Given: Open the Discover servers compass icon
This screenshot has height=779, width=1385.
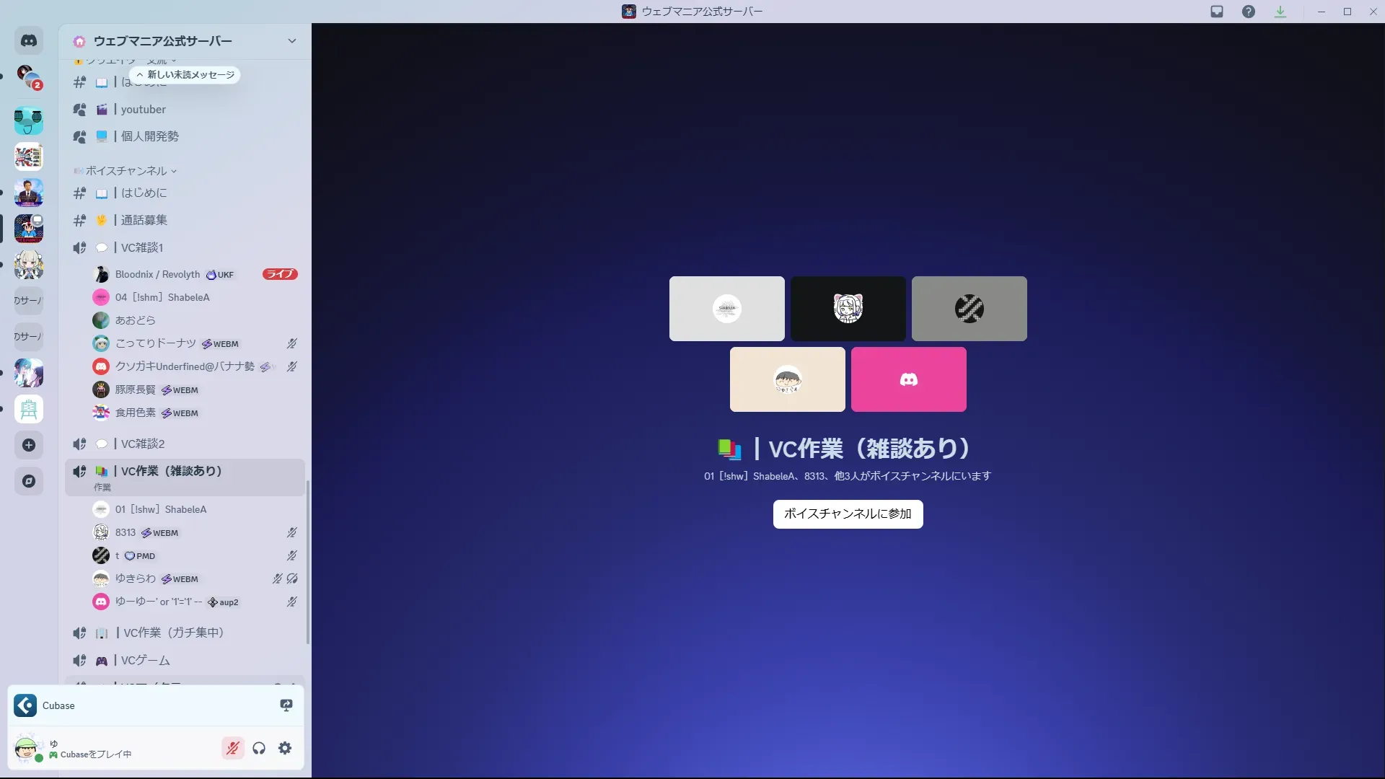Looking at the screenshot, I should [29, 481].
